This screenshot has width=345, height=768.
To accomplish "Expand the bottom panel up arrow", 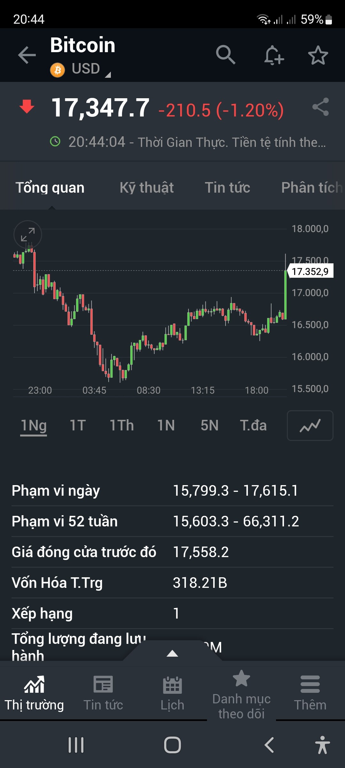I will [x=172, y=653].
